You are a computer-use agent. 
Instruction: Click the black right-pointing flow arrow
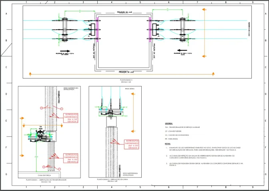point(65,51)
